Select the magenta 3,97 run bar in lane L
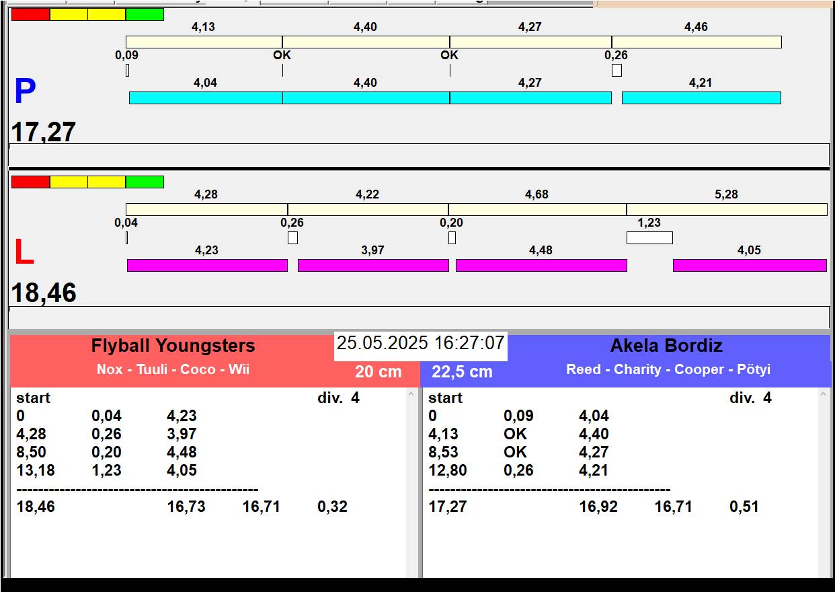The image size is (835, 592). tap(373, 265)
